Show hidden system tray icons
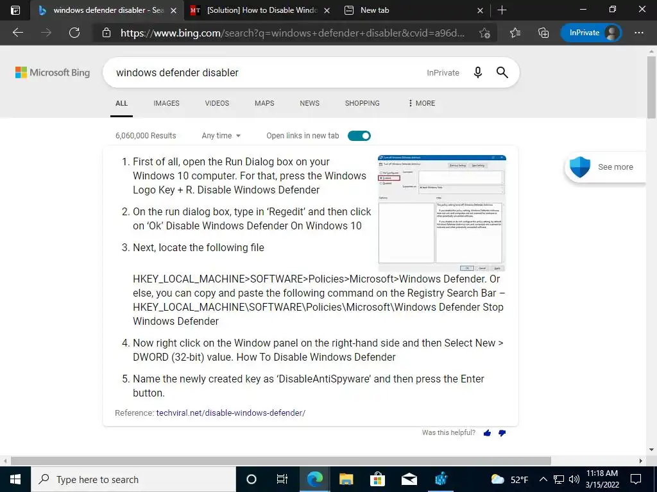This screenshot has width=657, height=492. [x=543, y=479]
